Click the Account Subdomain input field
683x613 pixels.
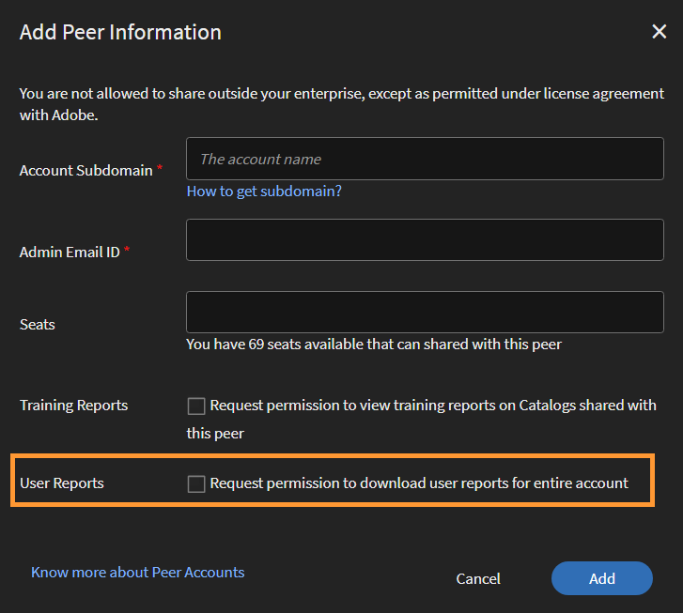pos(425,160)
